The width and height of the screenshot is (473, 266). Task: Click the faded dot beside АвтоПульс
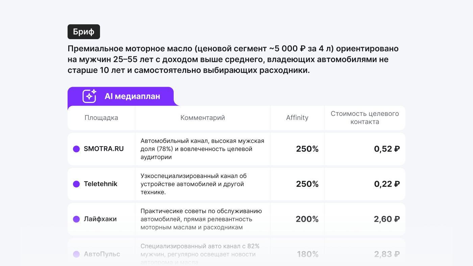pos(76,254)
